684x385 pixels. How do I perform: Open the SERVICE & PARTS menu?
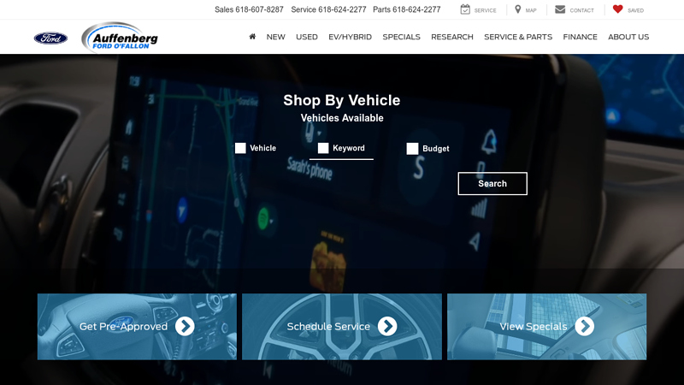tap(518, 37)
